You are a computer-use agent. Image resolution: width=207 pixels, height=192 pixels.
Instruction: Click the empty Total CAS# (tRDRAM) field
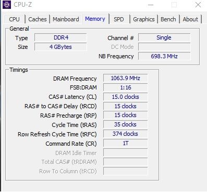pos(125,162)
